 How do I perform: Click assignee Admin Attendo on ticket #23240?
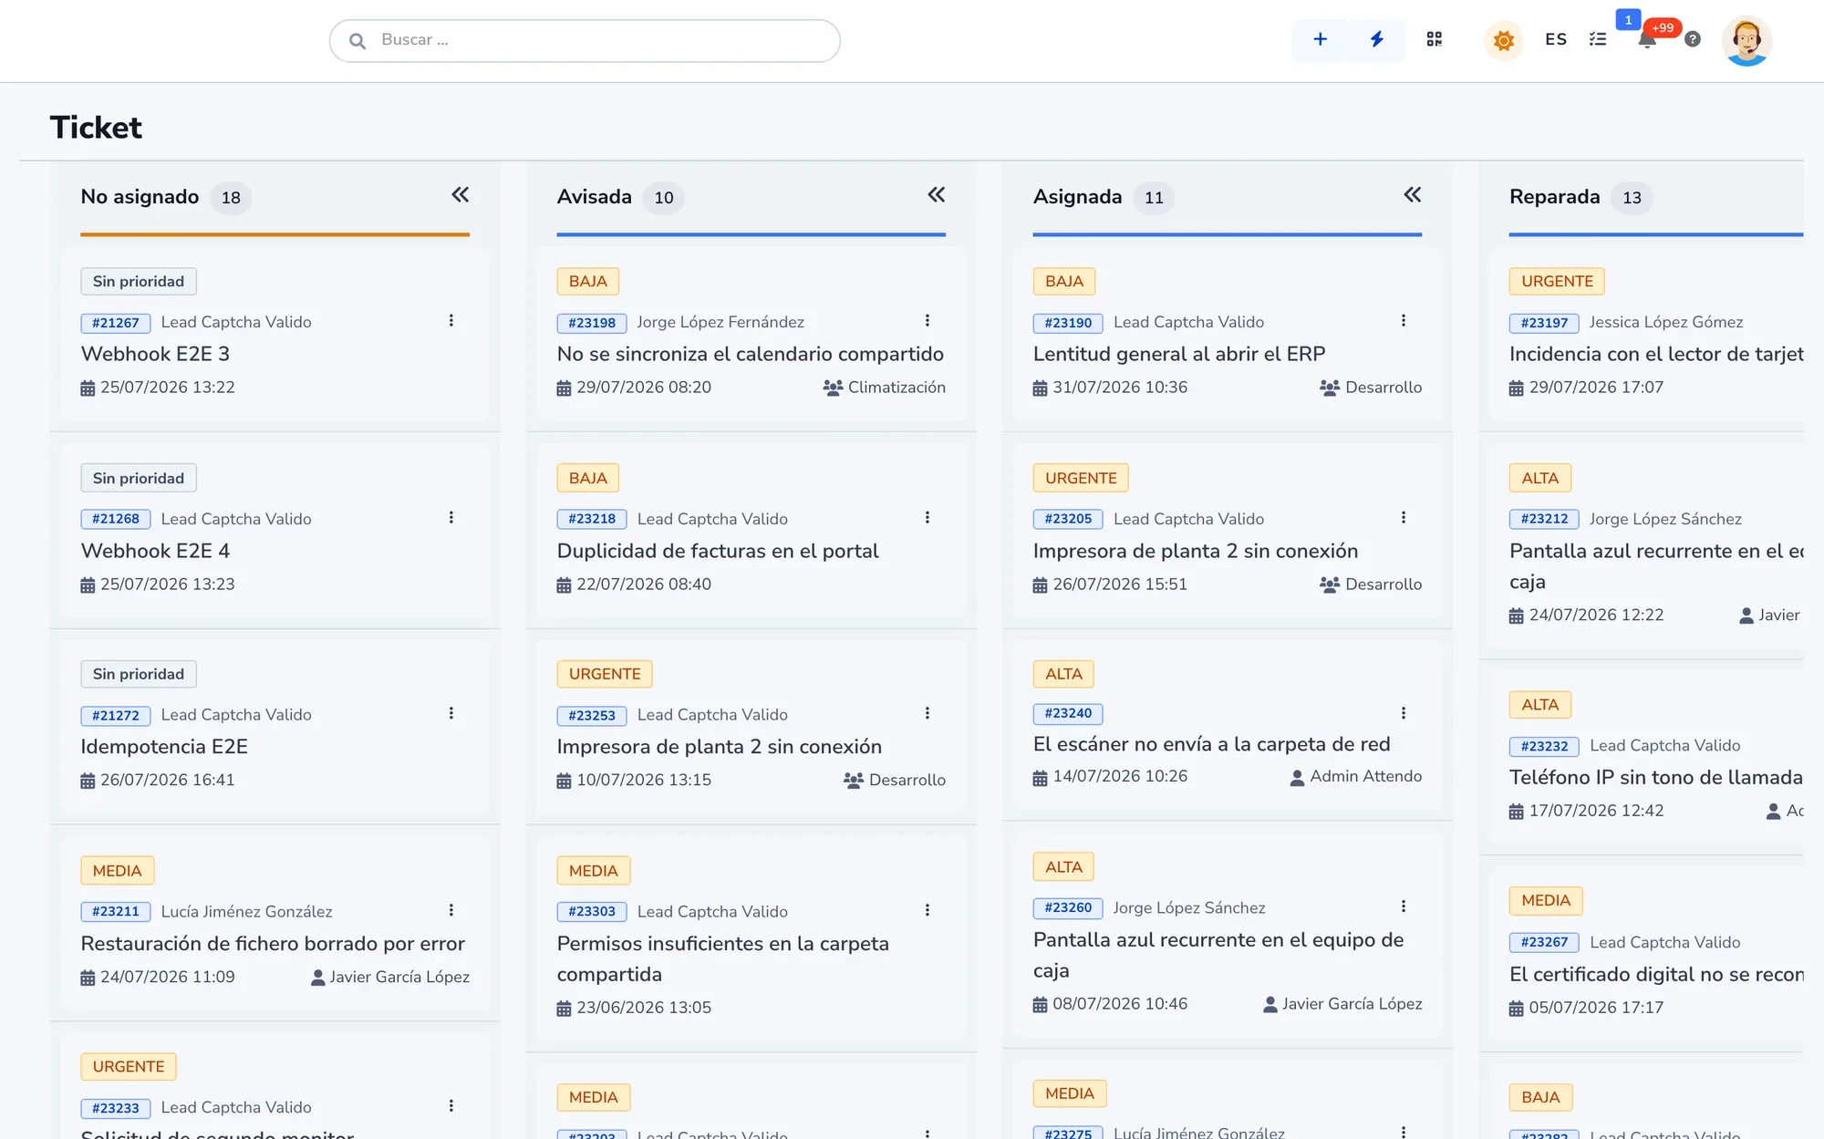1355,777
